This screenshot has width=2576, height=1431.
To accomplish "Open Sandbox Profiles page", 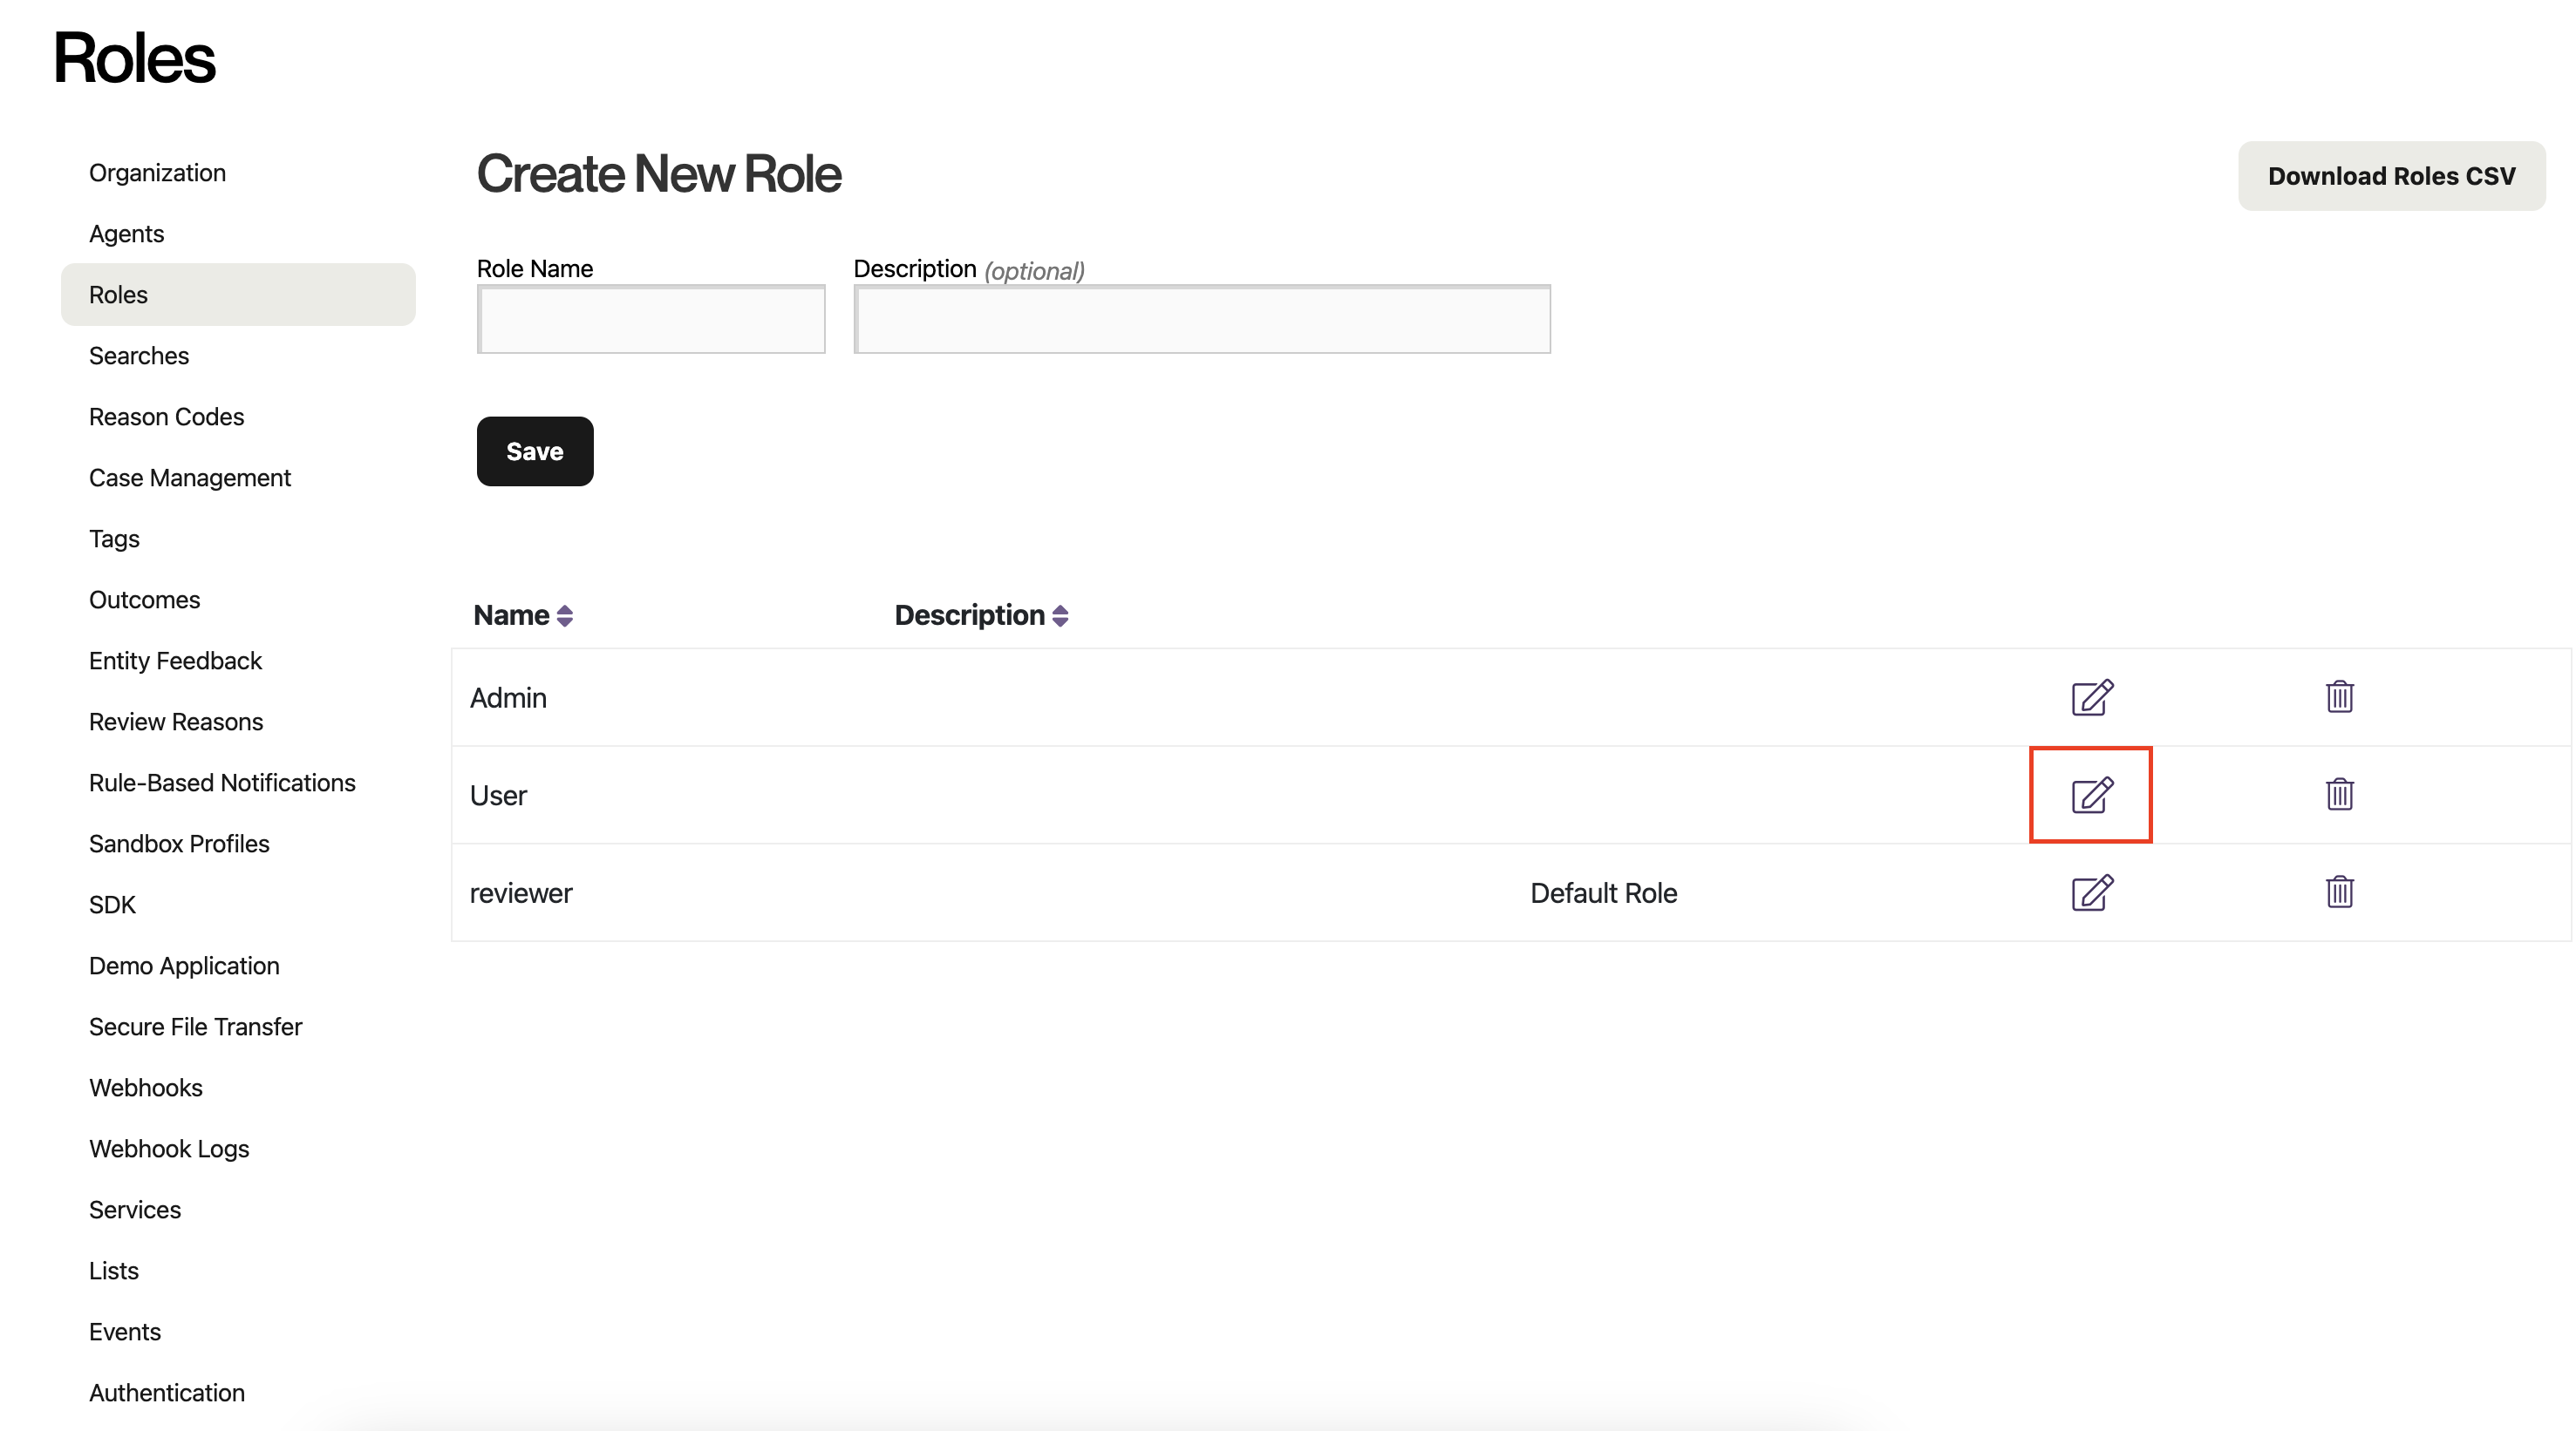I will click(x=179, y=844).
